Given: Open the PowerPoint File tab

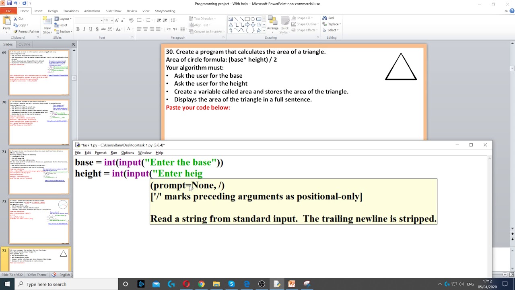Looking at the screenshot, I should (8, 11).
